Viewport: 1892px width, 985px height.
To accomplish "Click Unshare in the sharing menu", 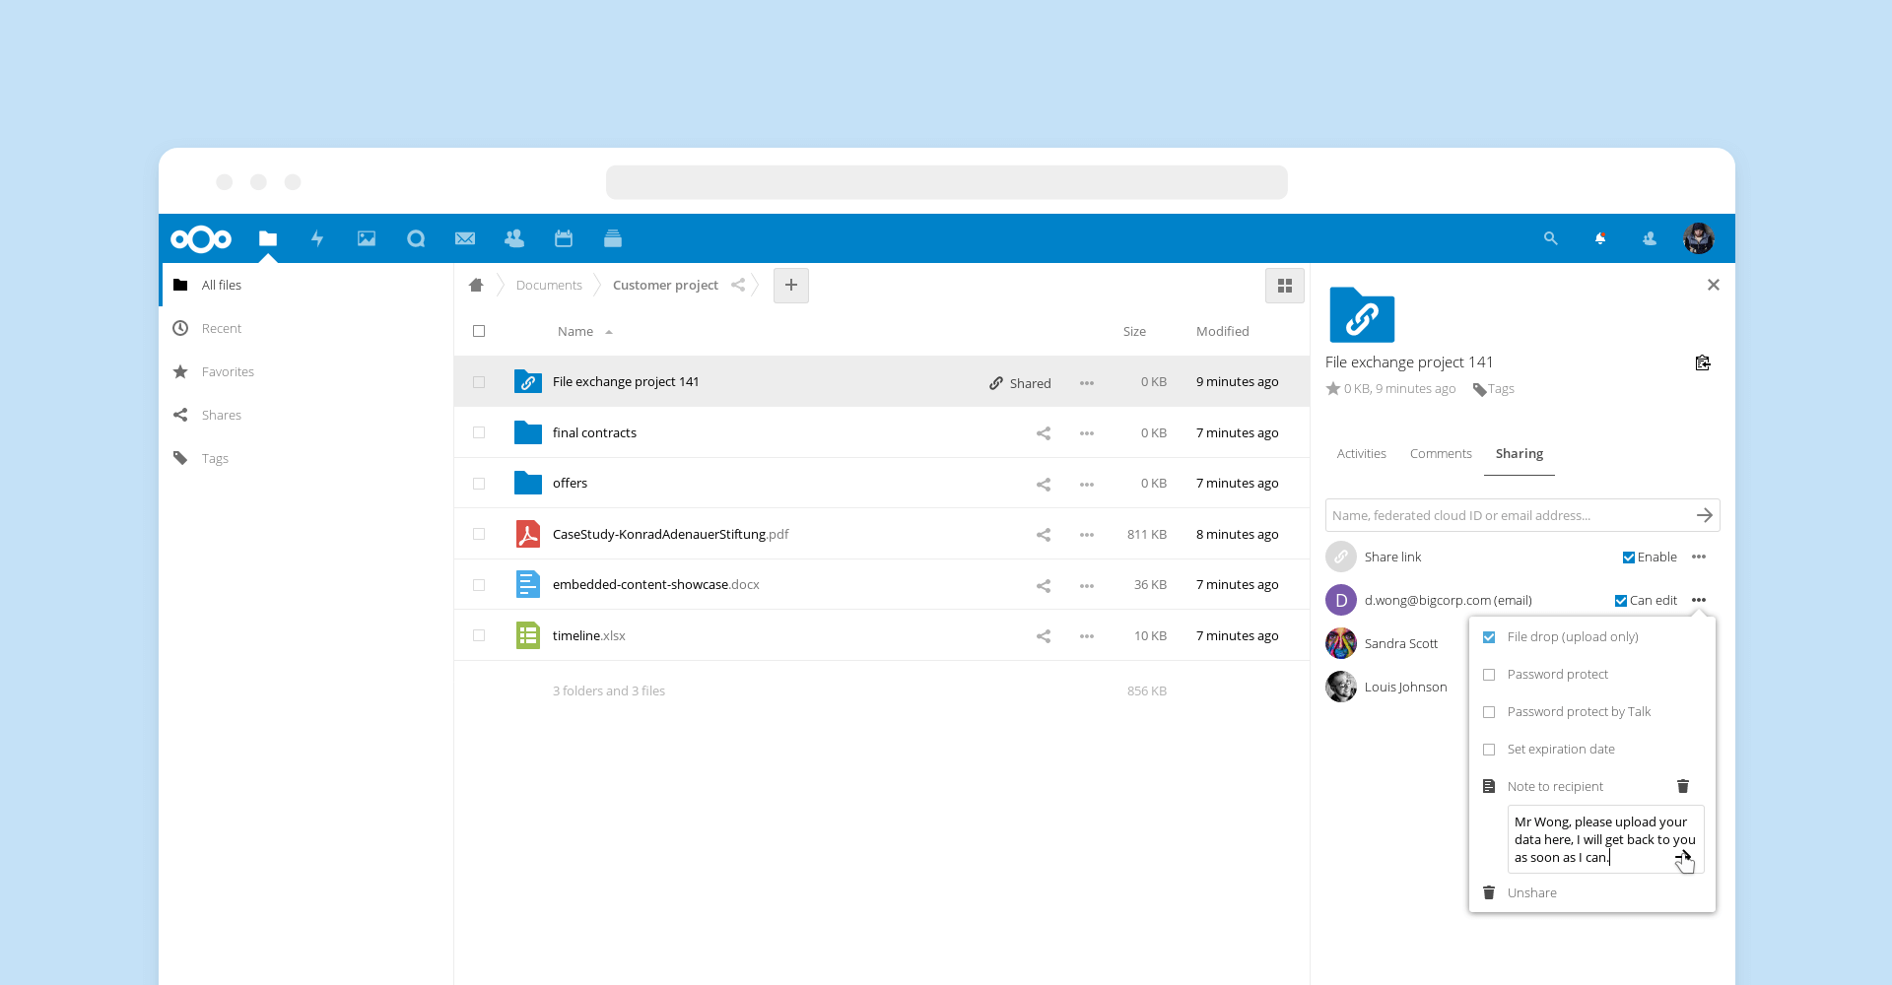I will pyautogui.click(x=1531, y=893).
